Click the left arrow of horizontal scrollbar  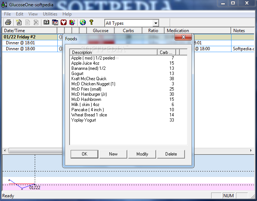5,150
